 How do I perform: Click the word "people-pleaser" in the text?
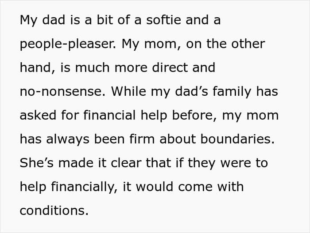tap(67, 44)
